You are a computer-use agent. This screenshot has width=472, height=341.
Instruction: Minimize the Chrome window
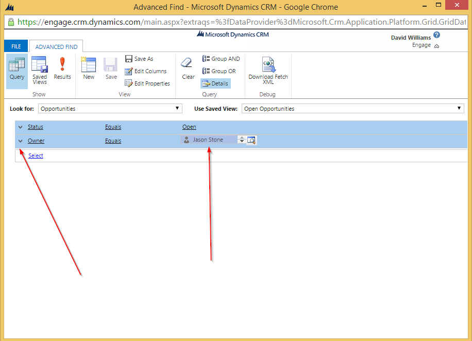425,6
